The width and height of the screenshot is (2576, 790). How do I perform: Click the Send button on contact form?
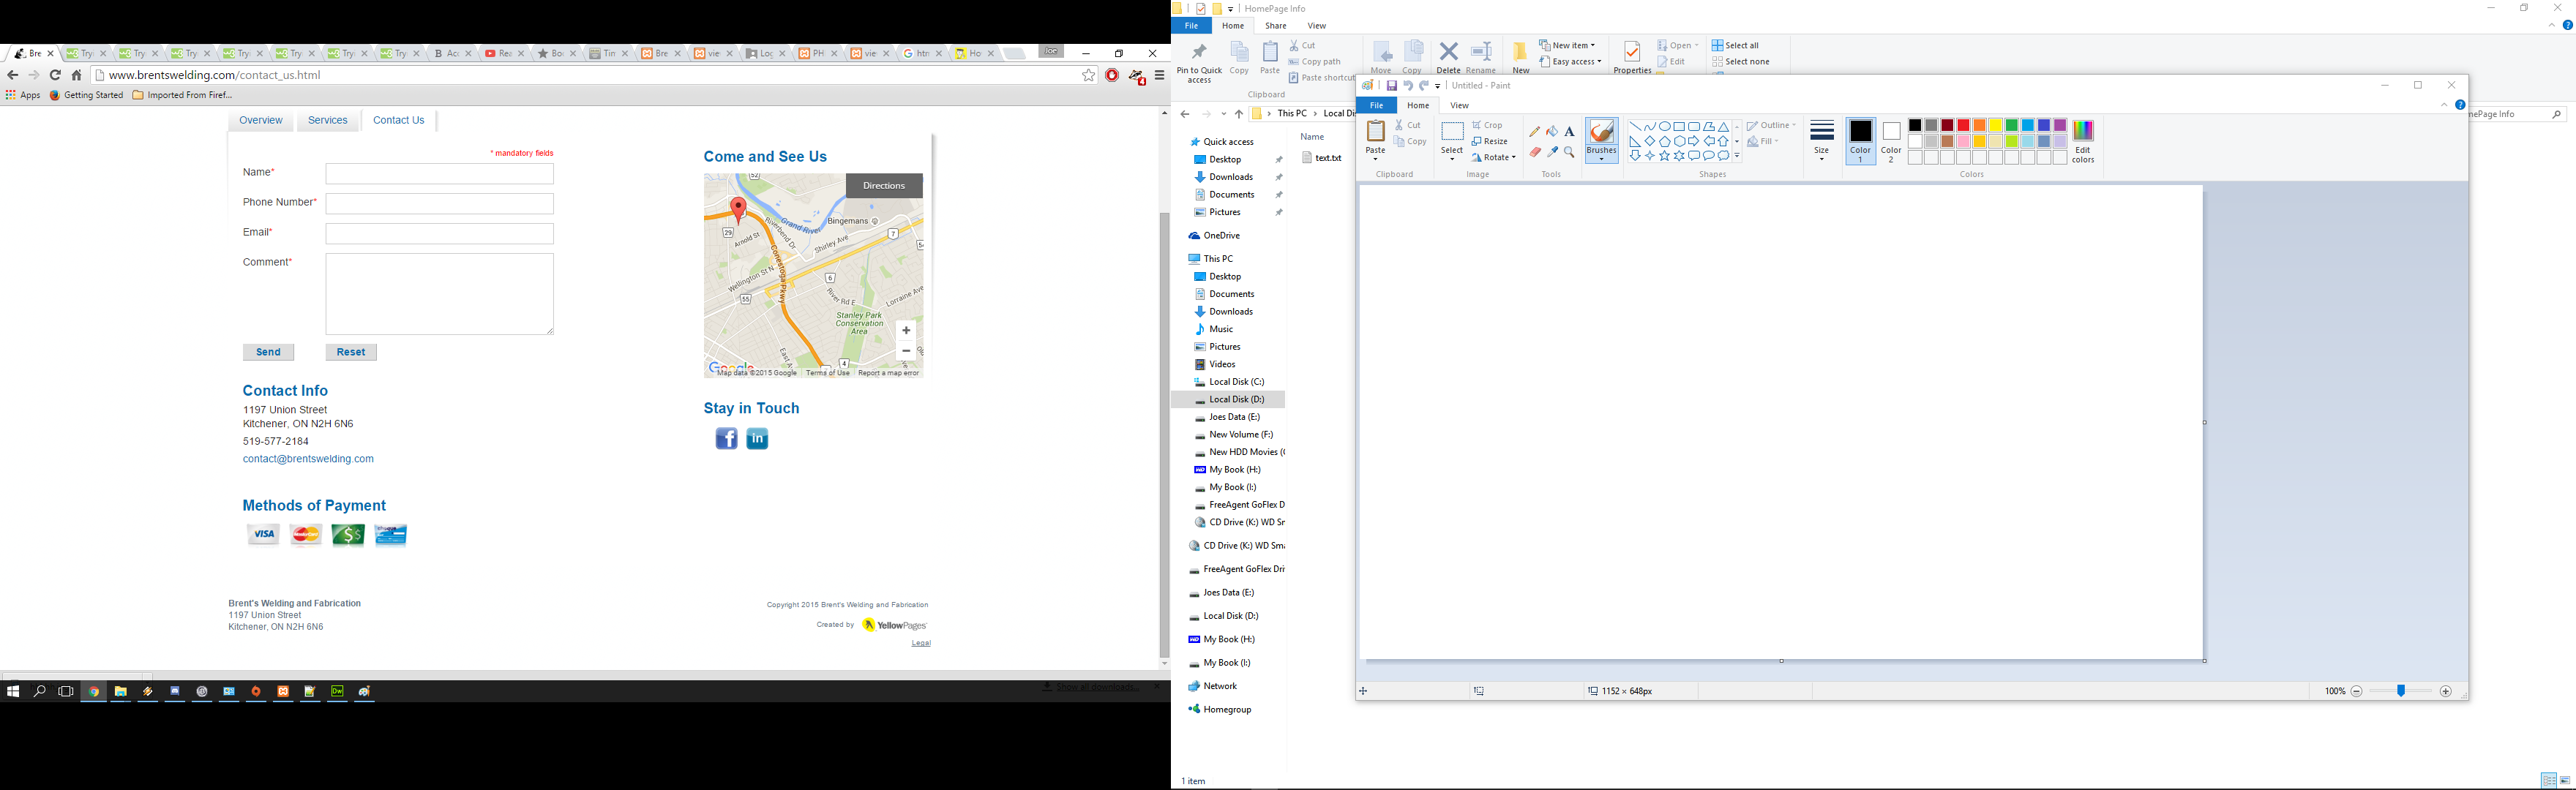pos(268,352)
